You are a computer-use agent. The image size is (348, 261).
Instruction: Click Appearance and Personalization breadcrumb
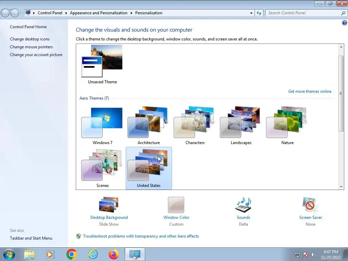[x=99, y=13]
